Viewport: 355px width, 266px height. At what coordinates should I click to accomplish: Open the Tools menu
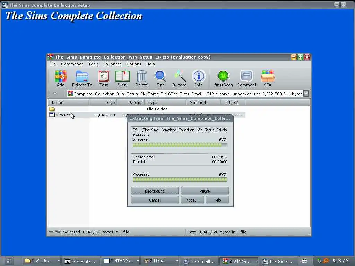94,64
